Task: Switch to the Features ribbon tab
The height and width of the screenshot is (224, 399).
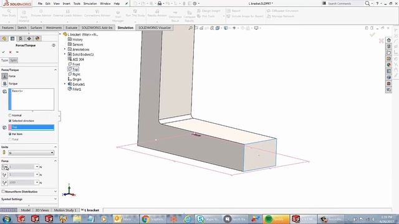Action: tap(7, 27)
